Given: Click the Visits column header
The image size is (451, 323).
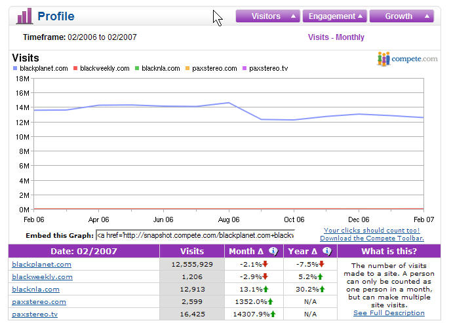Looking at the screenshot, I should click(x=192, y=251).
